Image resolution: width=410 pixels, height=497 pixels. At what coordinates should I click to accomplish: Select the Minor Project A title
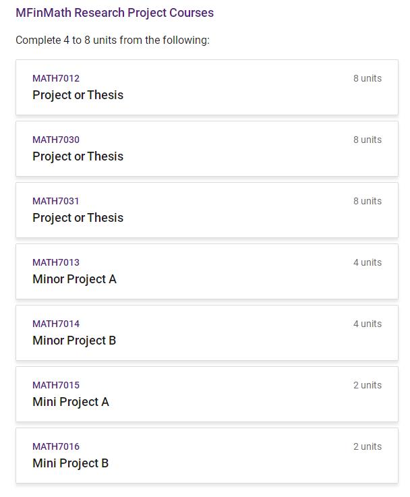(x=74, y=279)
